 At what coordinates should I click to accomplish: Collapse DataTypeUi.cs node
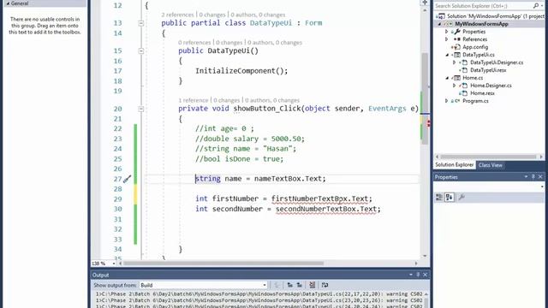(x=447, y=55)
